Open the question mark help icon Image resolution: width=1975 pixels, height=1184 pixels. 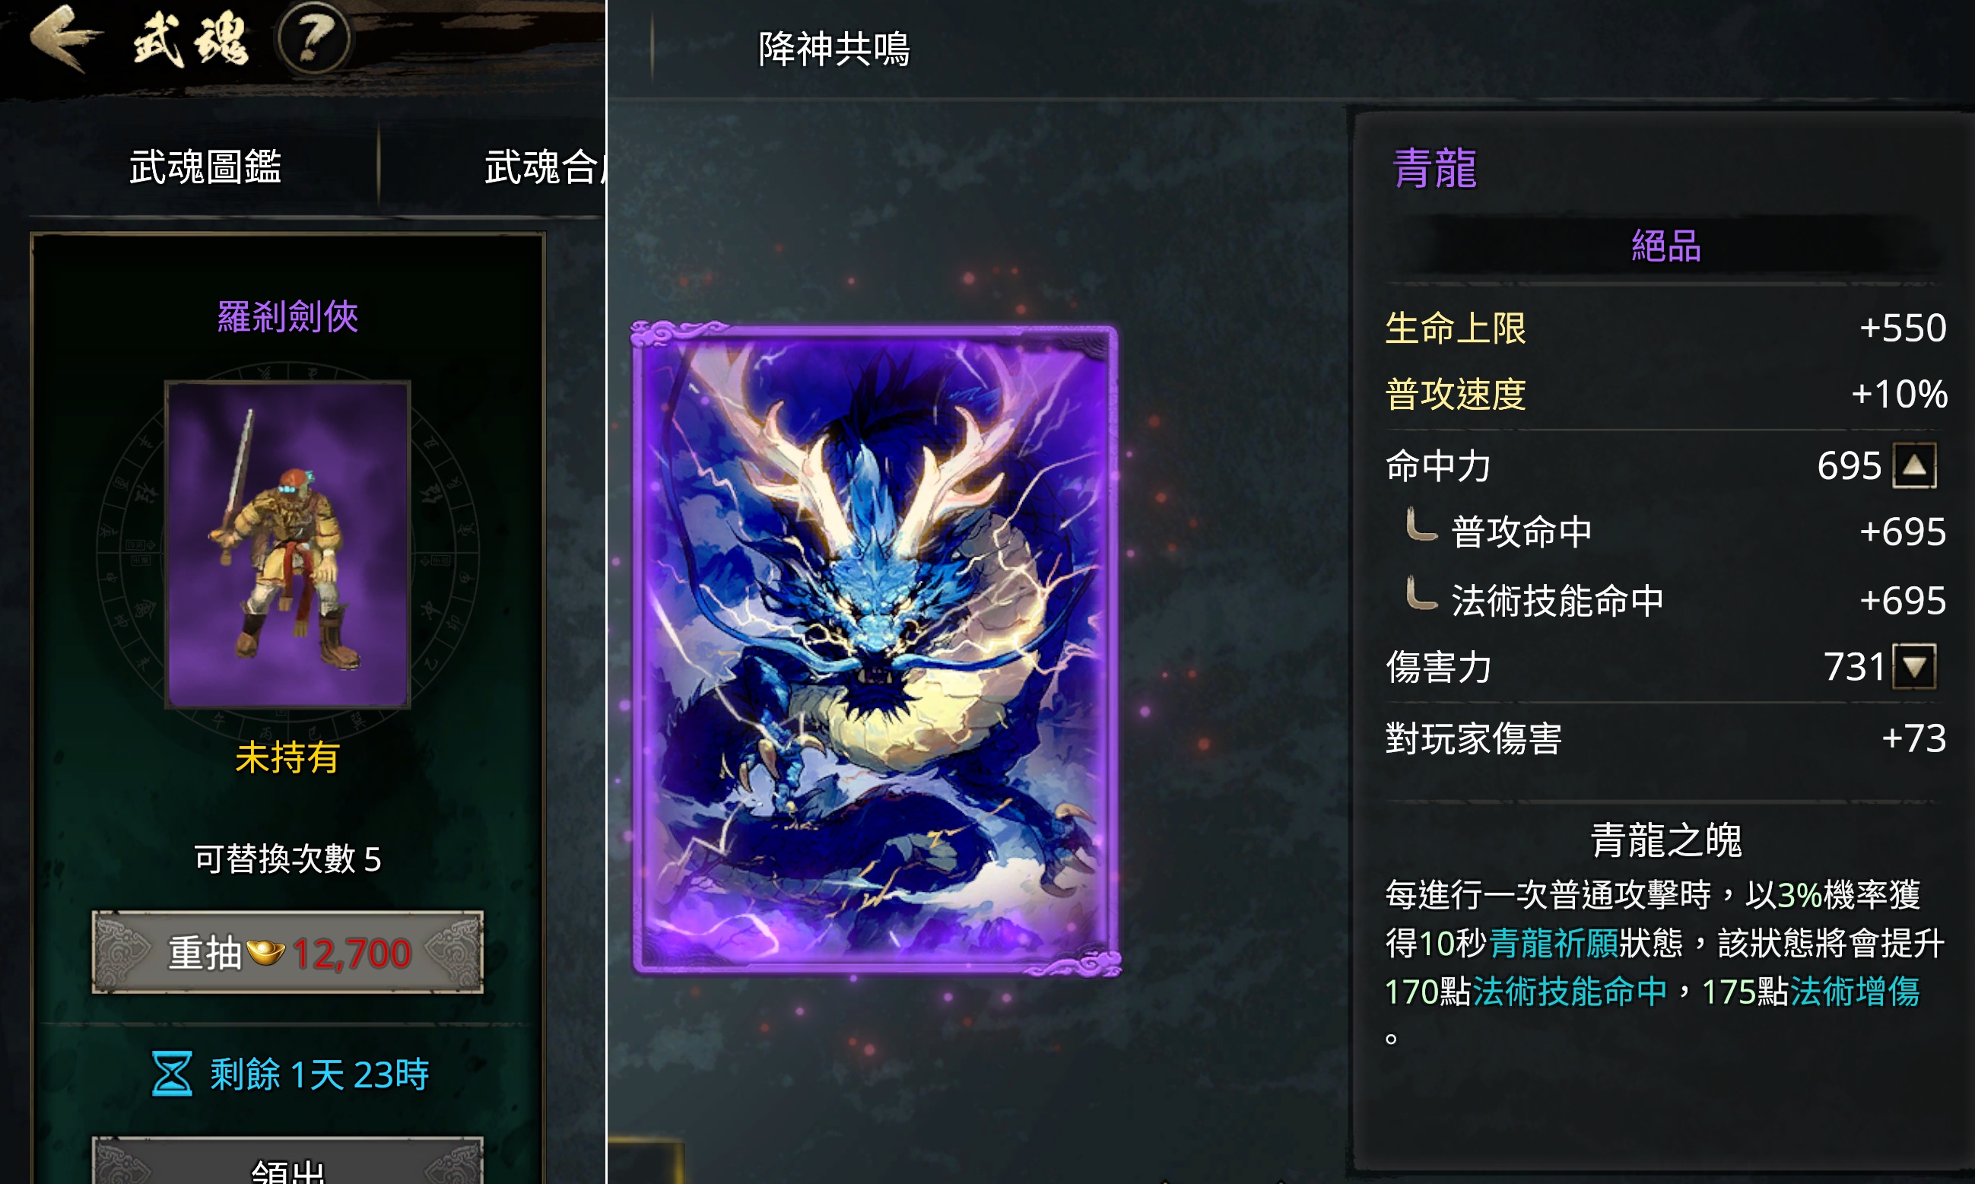pyautogui.click(x=314, y=37)
